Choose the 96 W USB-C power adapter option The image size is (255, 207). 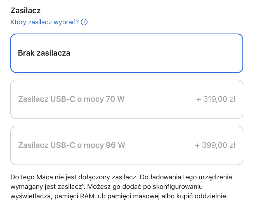pos(126,145)
